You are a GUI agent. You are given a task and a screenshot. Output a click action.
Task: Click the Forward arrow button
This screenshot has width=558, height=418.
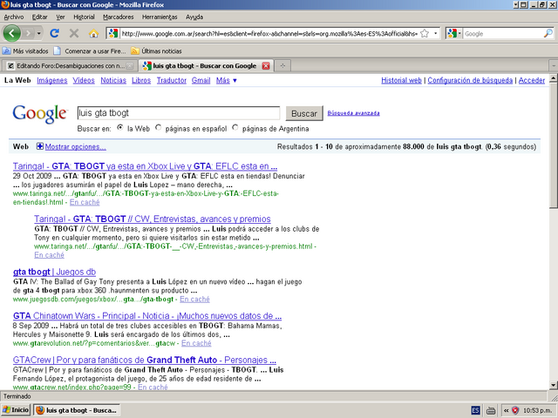click(28, 33)
